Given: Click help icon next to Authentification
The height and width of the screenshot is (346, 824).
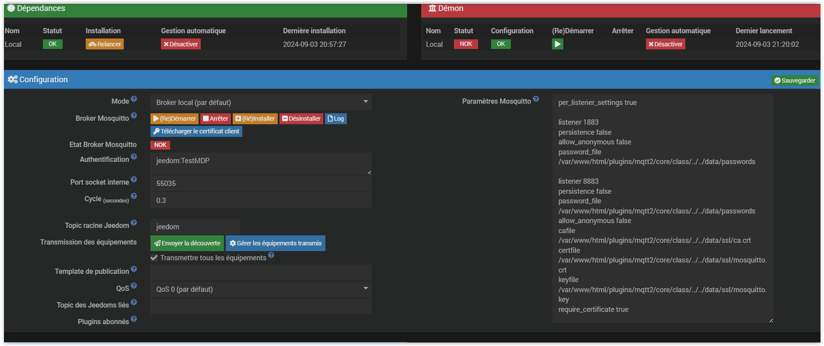Looking at the screenshot, I should 134,157.
